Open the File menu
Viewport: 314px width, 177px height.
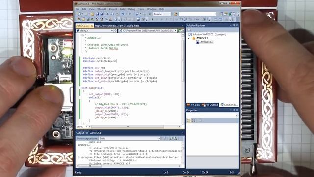pos(78,9)
